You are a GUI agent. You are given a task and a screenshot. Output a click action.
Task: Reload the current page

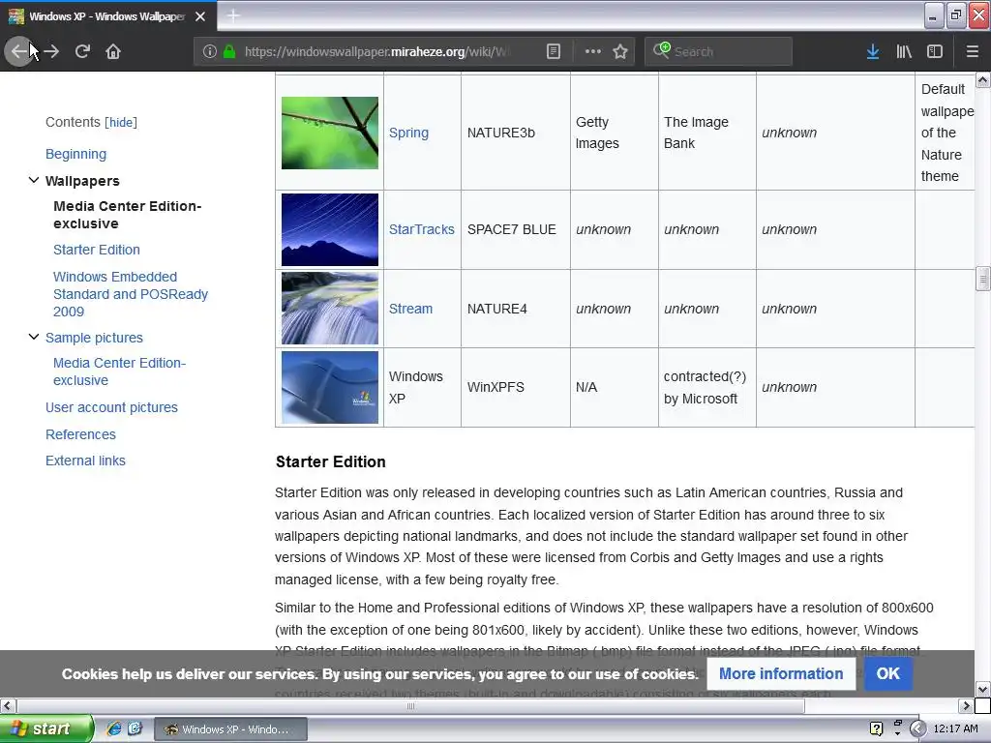pyautogui.click(x=82, y=51)
